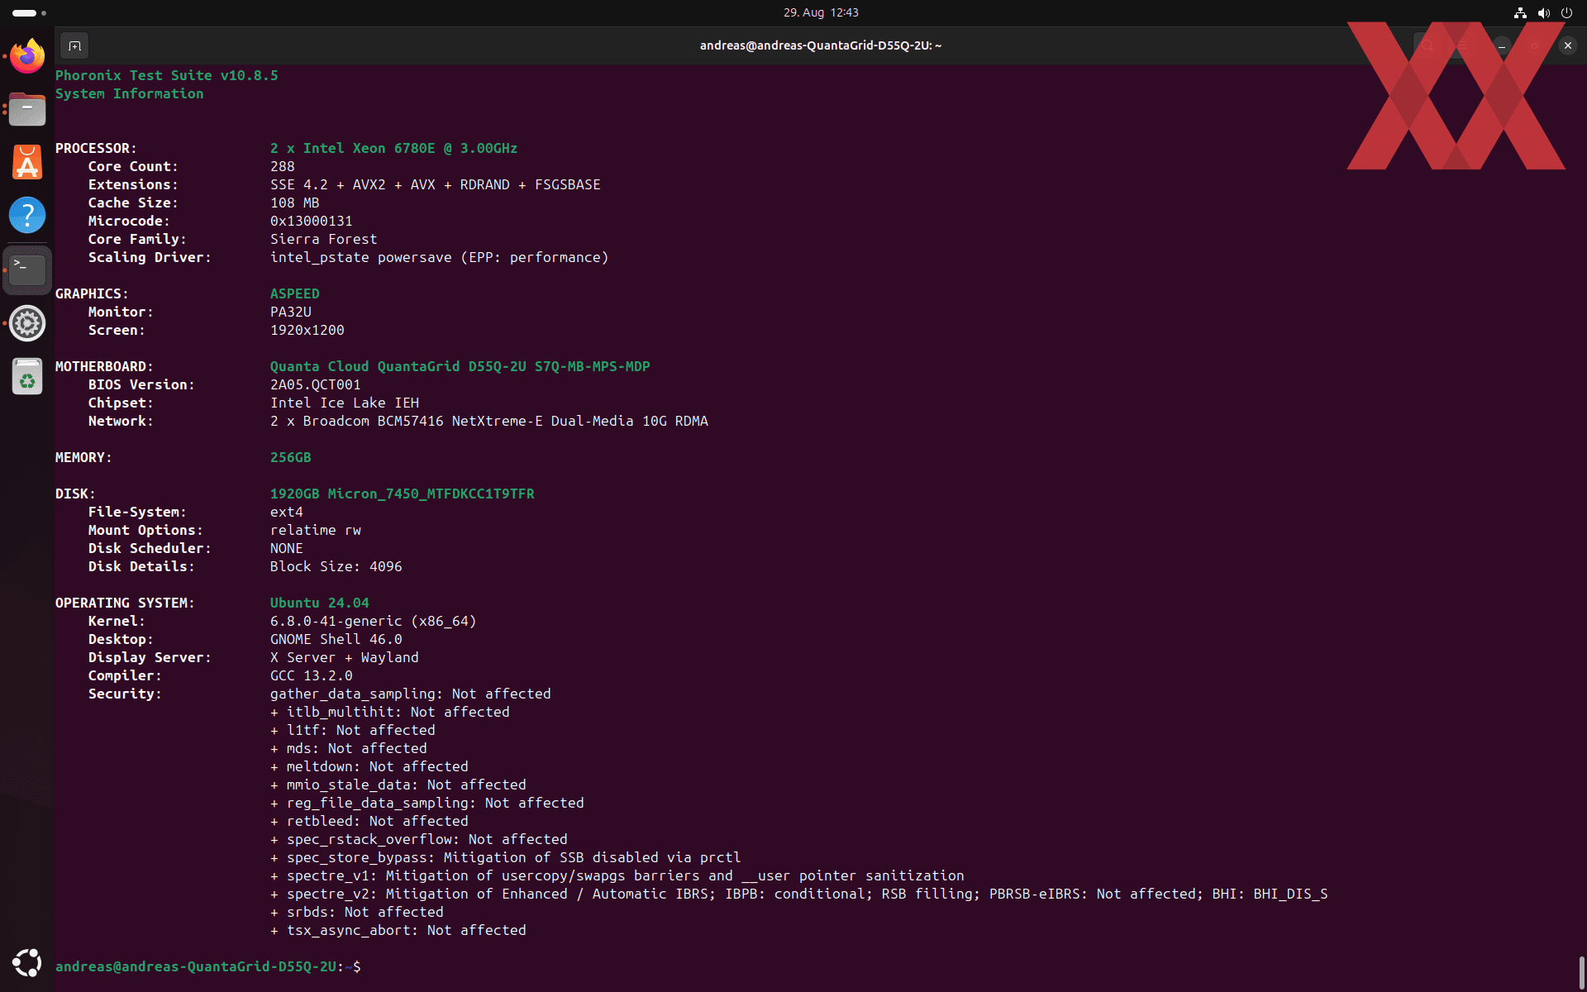Viewport: 1587px width, 992px height.
Task: Open the Help question-mark icon
Action: pos(27,215)
